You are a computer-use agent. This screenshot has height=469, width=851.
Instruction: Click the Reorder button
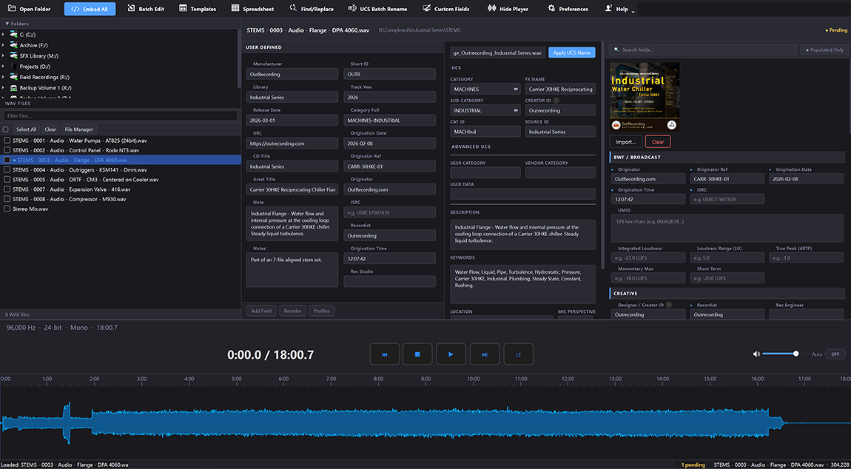[292, 311]
